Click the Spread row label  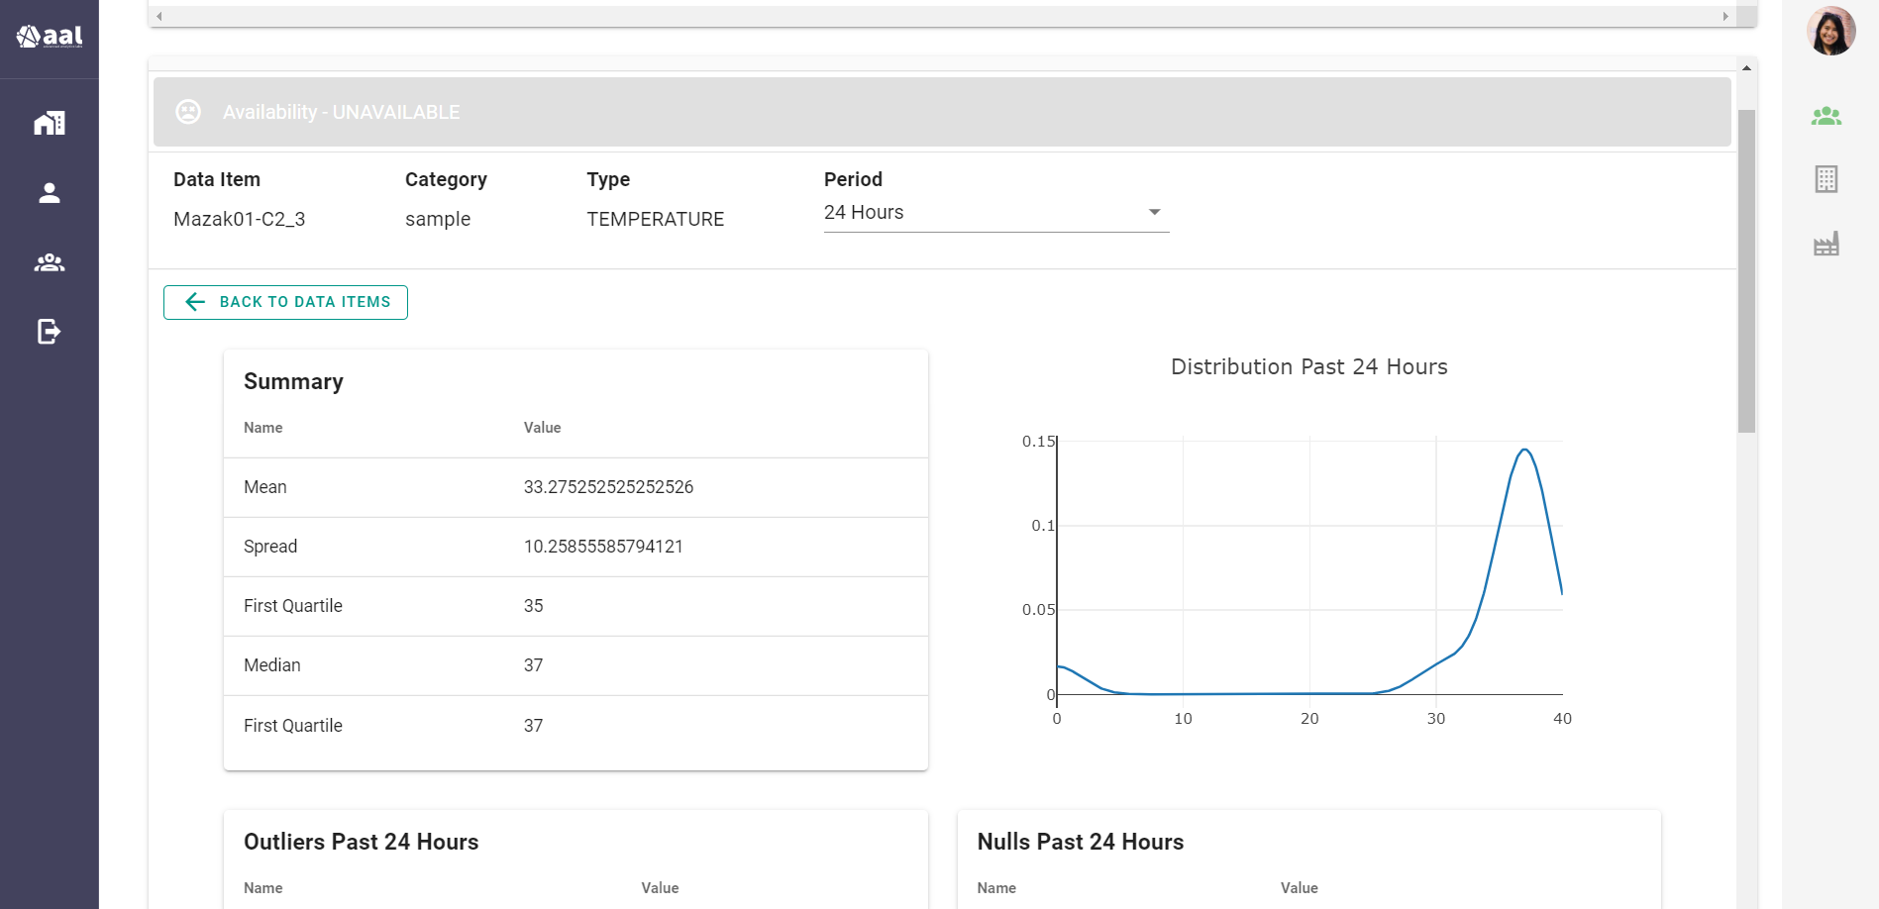pyautogui.click(x=270, y=547)
